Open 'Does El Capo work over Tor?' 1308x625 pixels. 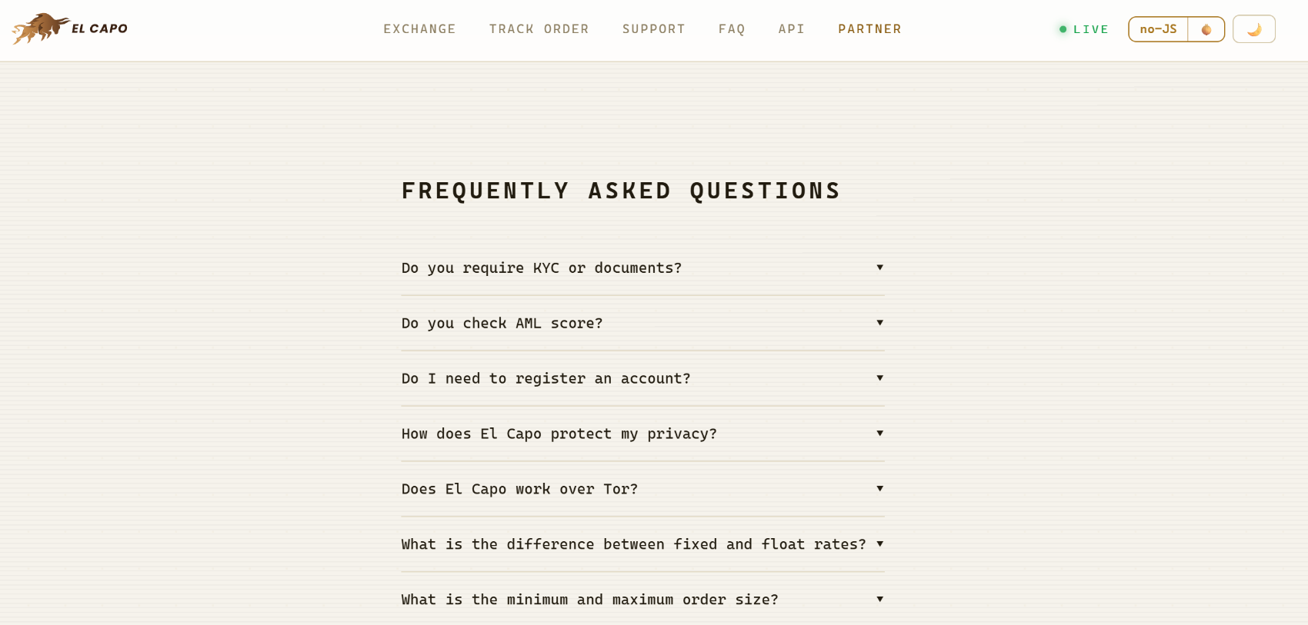click(642, 489)
